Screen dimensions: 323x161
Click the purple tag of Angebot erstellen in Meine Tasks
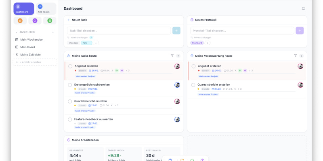(122, 71)
